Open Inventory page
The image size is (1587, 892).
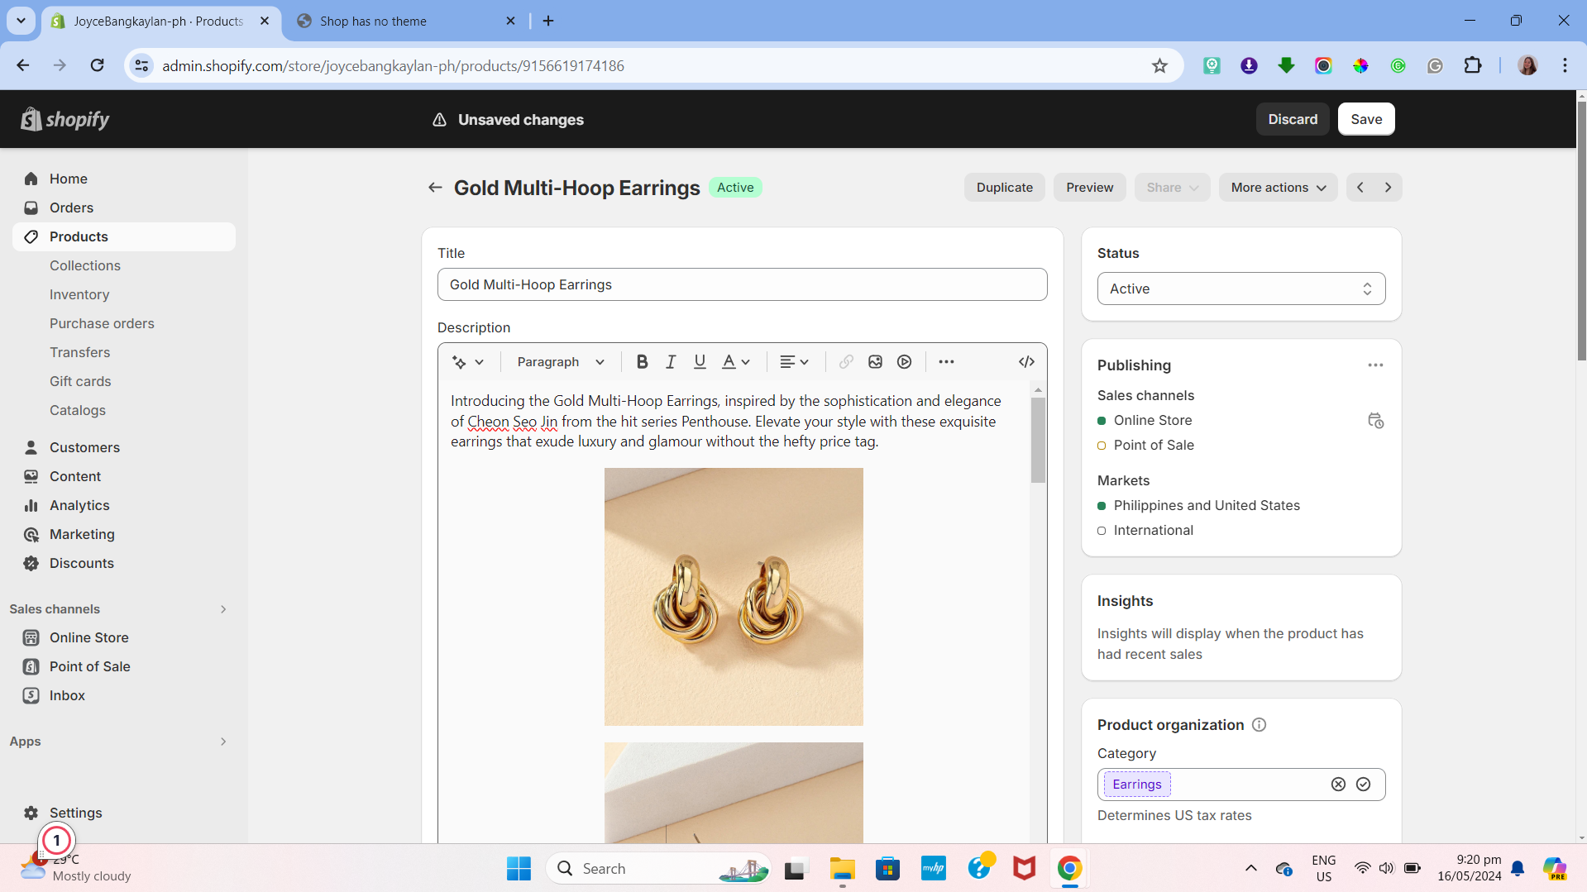[79, 294]
